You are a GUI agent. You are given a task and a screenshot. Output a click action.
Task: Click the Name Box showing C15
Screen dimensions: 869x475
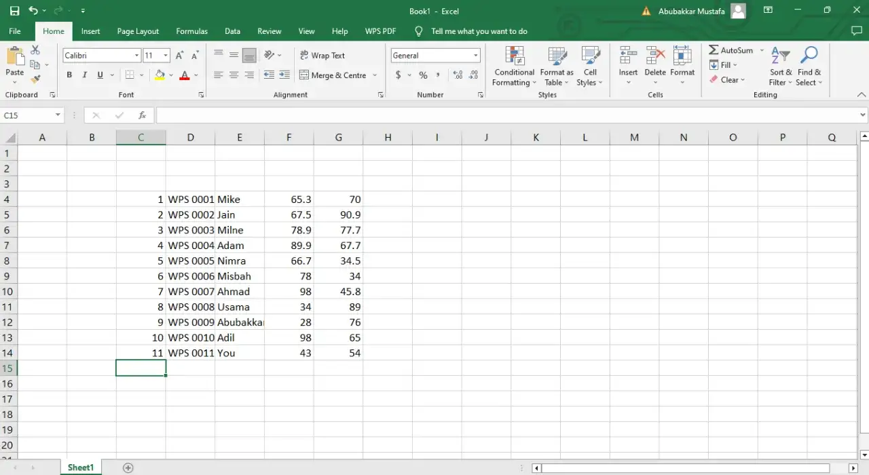[x=27, y=115]
